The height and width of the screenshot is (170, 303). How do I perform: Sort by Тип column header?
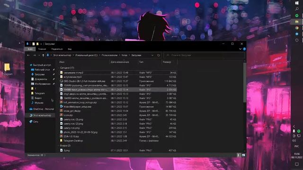[x=141, y=62]
